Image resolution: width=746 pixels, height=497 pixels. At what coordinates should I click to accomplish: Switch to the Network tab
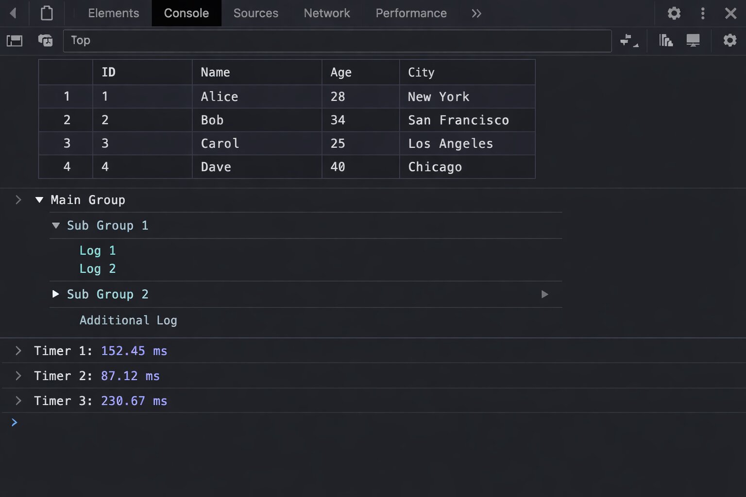coord(327,13)
